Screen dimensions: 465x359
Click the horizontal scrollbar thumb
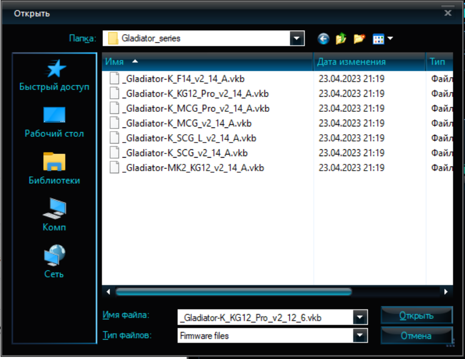pos(234,292)
